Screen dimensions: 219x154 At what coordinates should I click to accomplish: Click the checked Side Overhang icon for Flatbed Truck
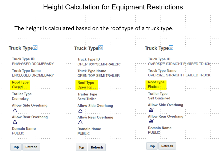(151, 110)
